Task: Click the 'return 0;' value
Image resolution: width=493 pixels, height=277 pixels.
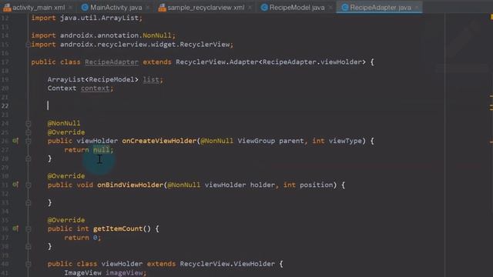Action: tap(96, 238)
